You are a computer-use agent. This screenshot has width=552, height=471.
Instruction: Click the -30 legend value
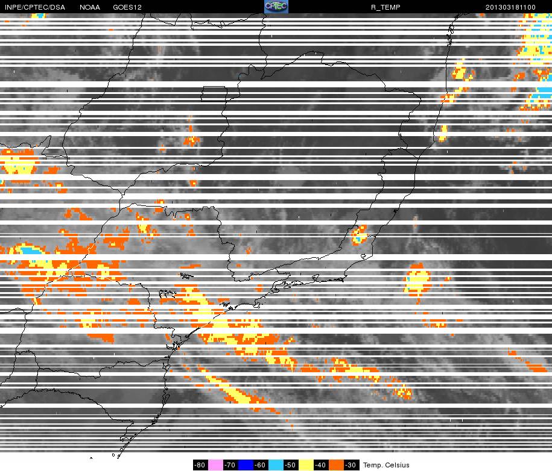(x=351, y=465)
